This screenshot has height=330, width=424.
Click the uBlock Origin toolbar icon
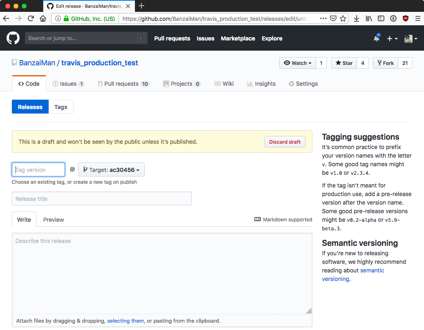tap(405, 18)
